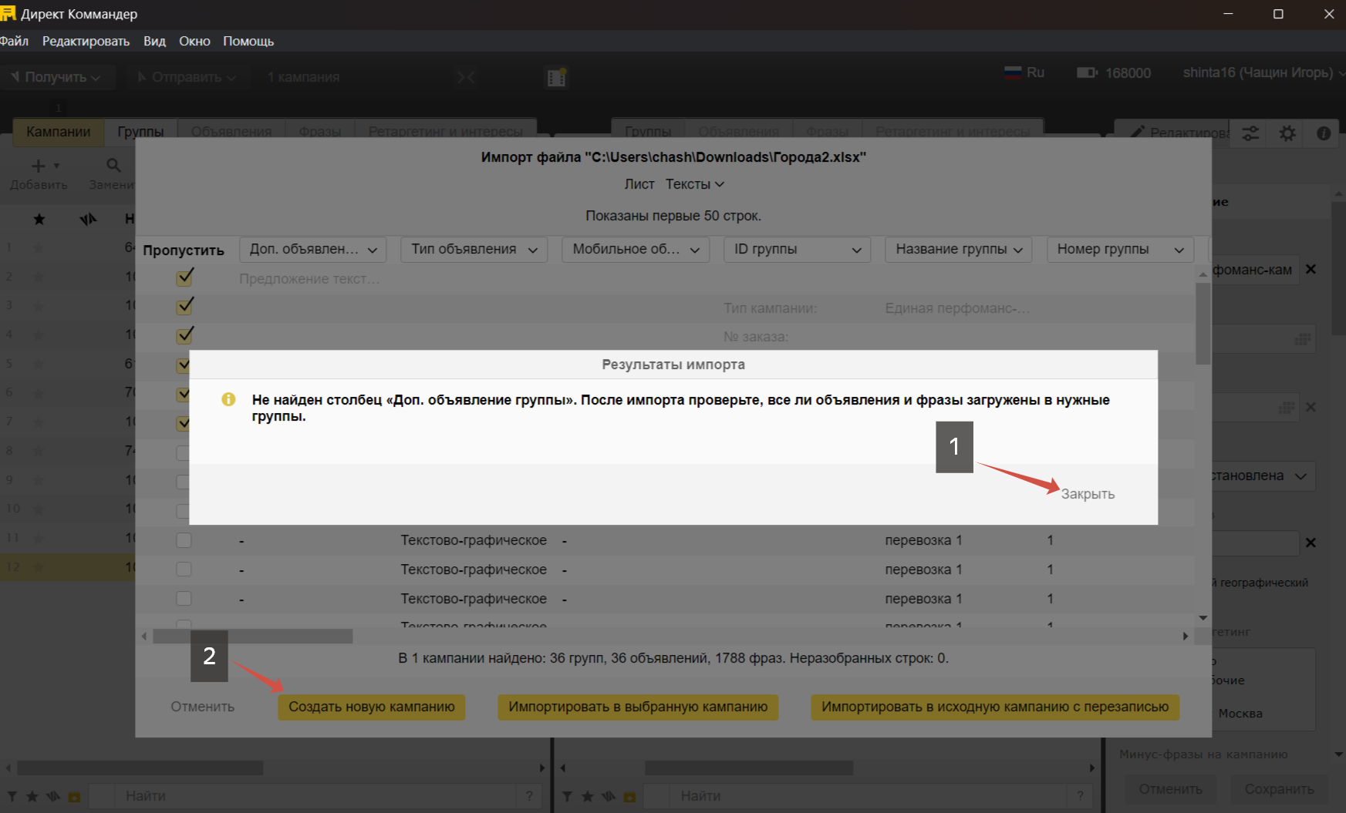1346x813 pixels.
Task: Click the info icon in right panel
Action: click(x=1324, y=133)
